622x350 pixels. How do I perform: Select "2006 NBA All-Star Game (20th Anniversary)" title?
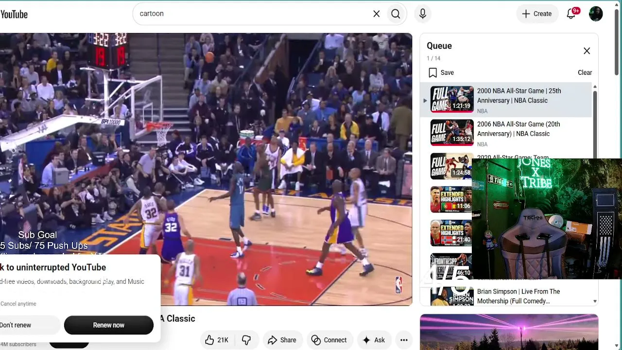point(518,129)
